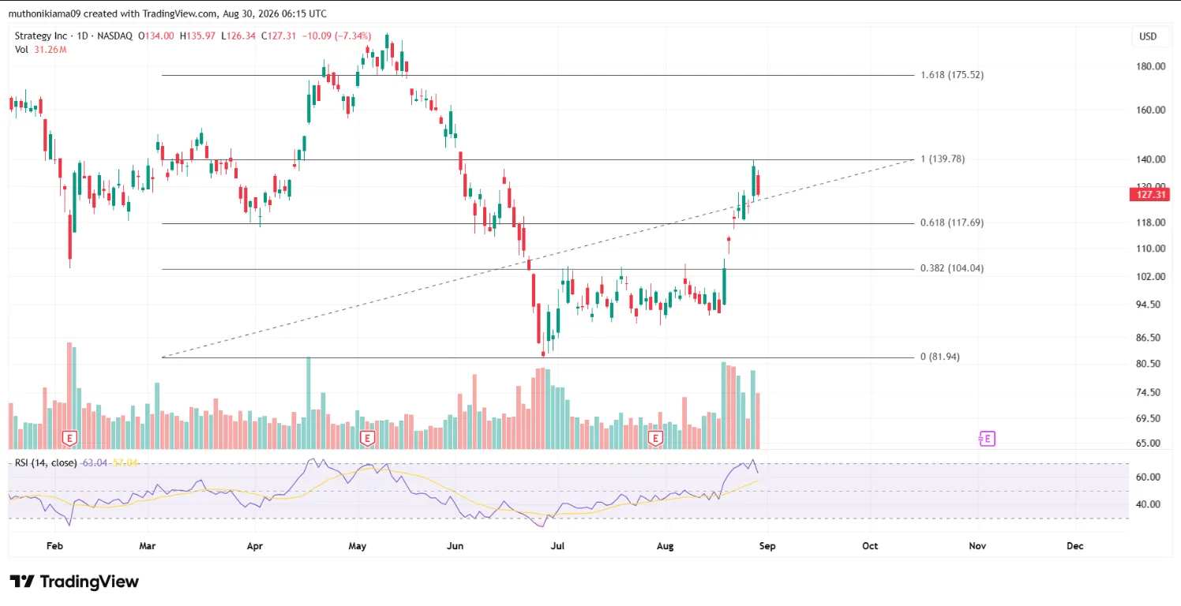Click the Aug label on time axis
Image resolution: width=1181 pixels, height=606 pixels.
pos(666,546)
